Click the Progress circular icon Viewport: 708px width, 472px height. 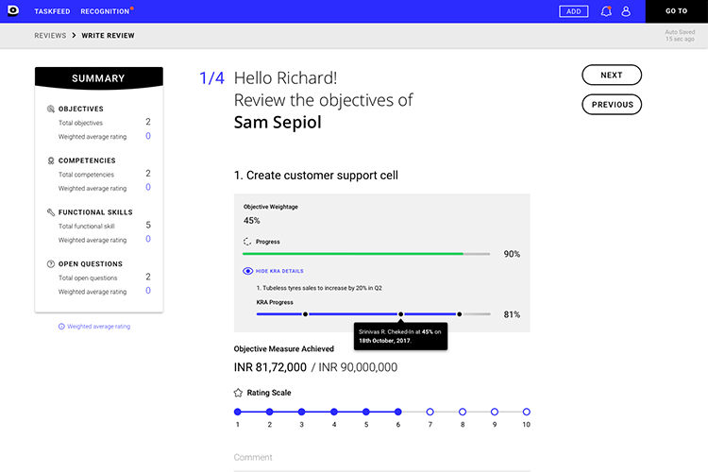click(x=247, y=242)
